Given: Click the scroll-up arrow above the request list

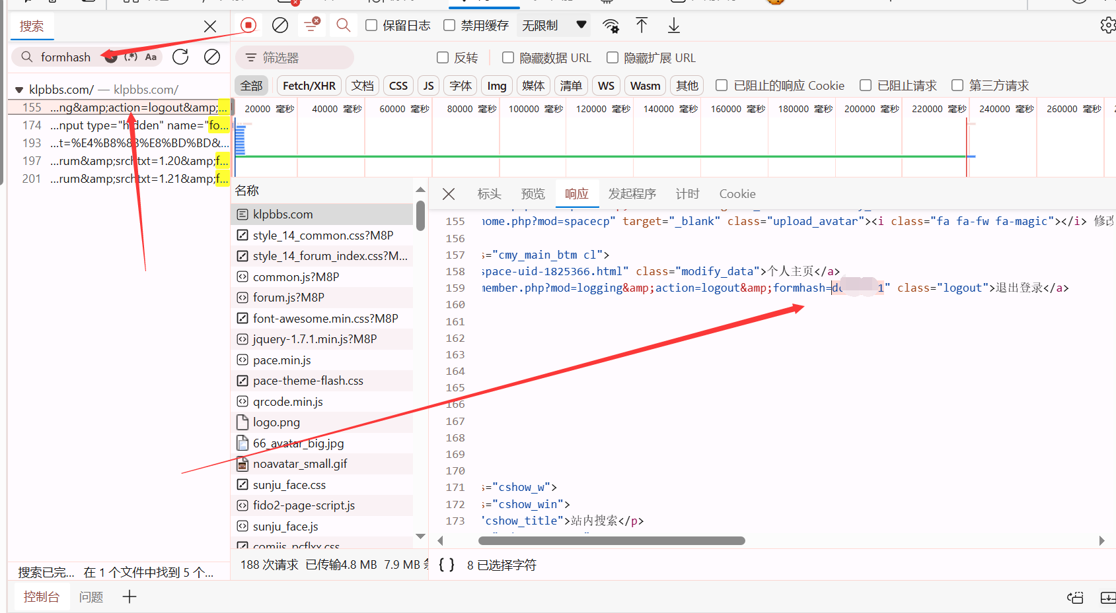Looking at the screenshot, I should coord(420,190).
